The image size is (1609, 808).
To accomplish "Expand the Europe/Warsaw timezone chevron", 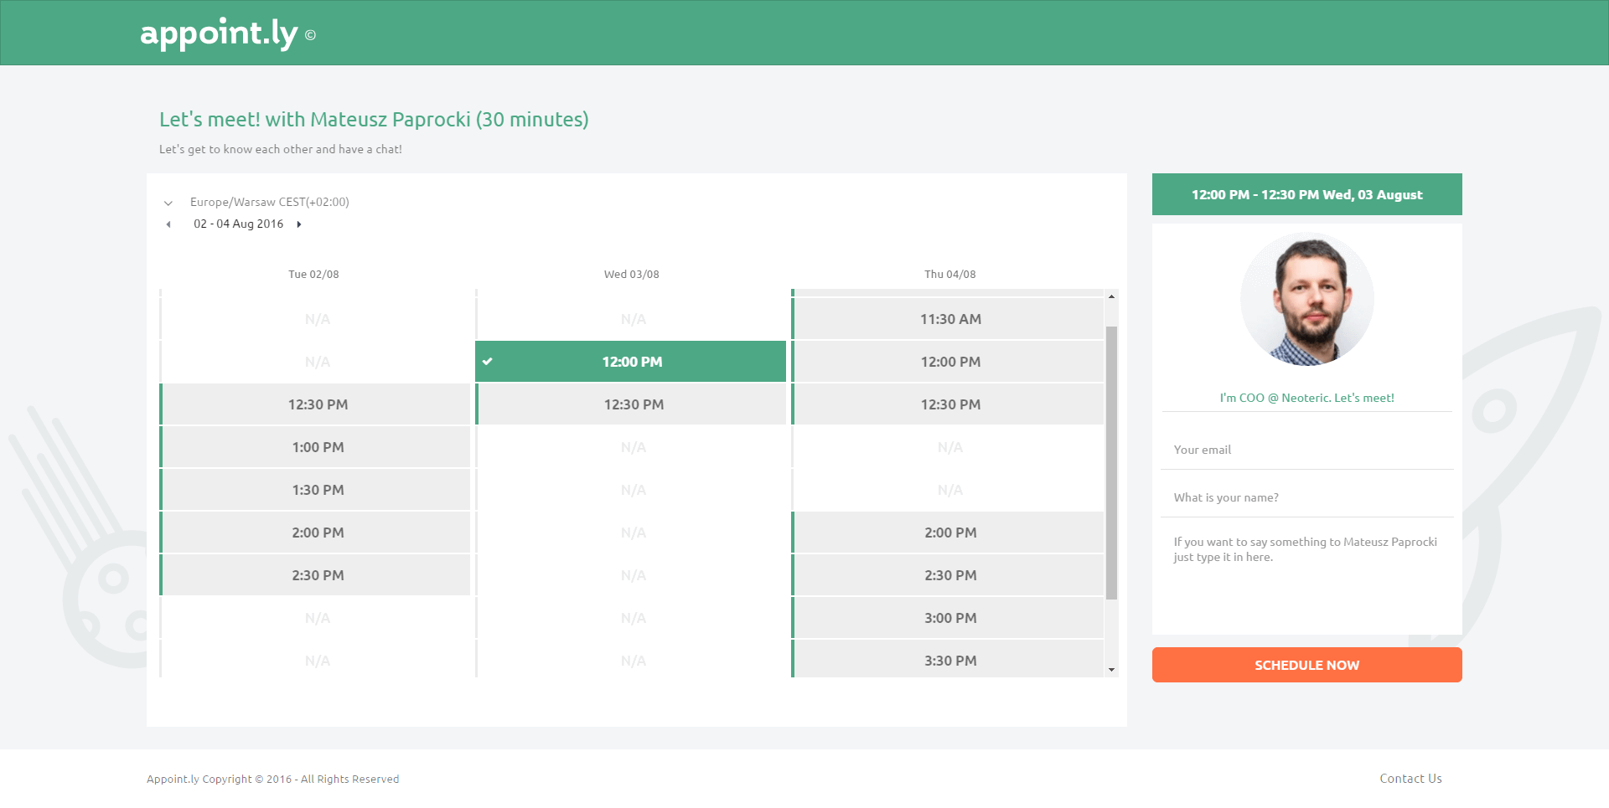I will tap(168, 203).
